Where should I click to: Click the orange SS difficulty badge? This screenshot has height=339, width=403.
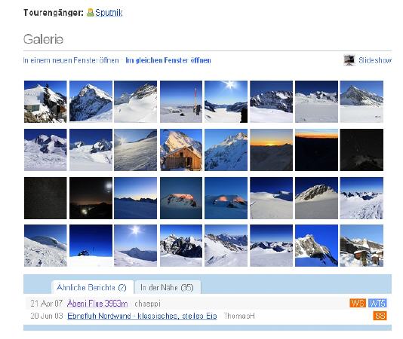pos(380,316)
